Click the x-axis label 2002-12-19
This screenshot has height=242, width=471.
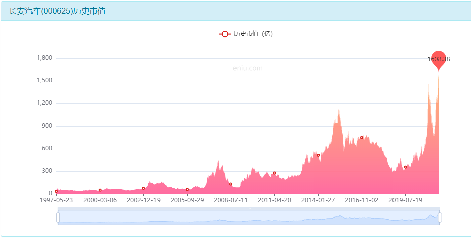pyautogui.click(x=143, y=200)
